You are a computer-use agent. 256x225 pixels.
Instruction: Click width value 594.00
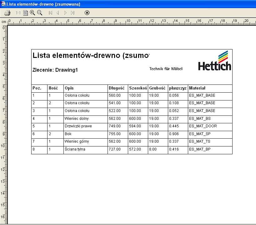point(135,126)
